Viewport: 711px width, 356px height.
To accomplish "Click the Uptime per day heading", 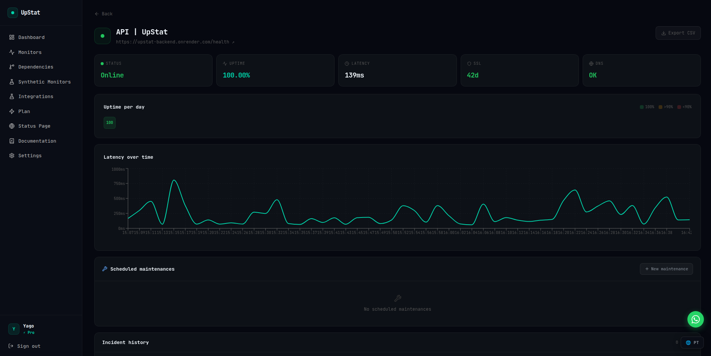I will [x=124, y=107].
